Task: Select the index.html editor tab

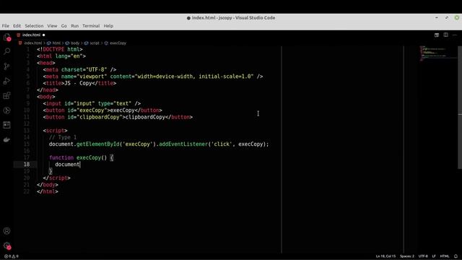Action: coord(32,35)
